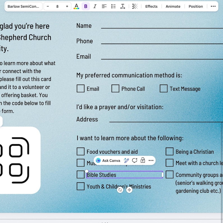
Task: Open the Position panel
Action: pyautogui.click(x=196, y=6)
